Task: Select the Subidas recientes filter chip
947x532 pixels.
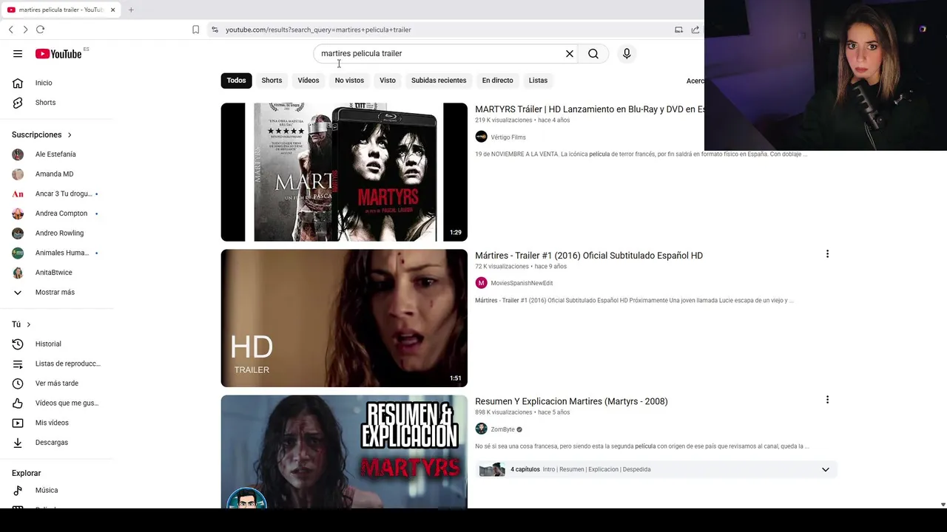Action: [439, 81]
